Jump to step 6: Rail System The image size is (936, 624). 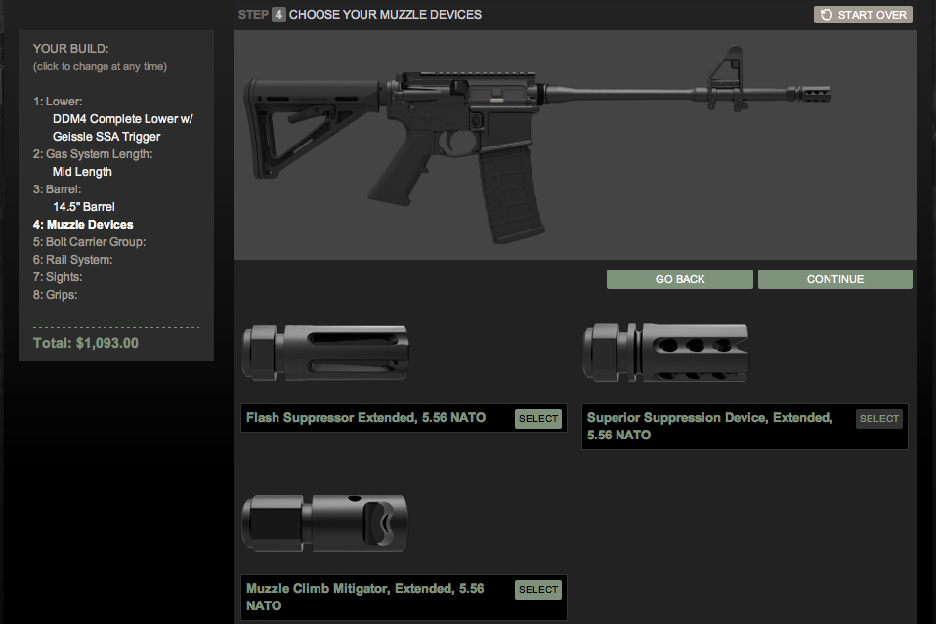pos(72,260)
